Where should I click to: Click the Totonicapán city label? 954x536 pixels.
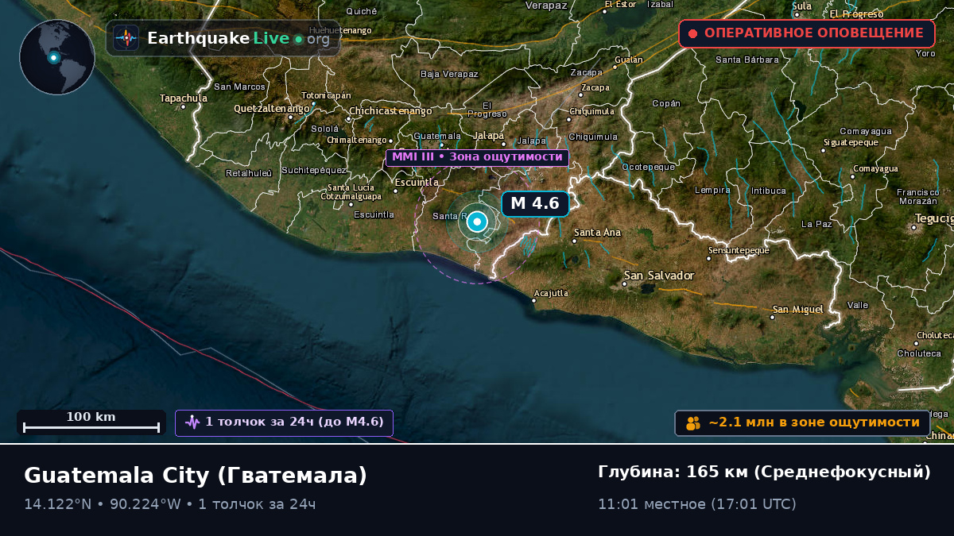point(326,95)
